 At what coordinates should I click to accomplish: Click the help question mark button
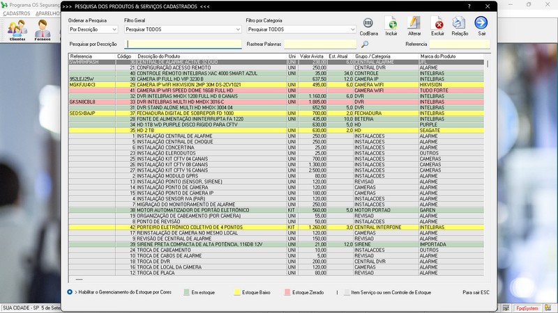[x=469, y=6]
